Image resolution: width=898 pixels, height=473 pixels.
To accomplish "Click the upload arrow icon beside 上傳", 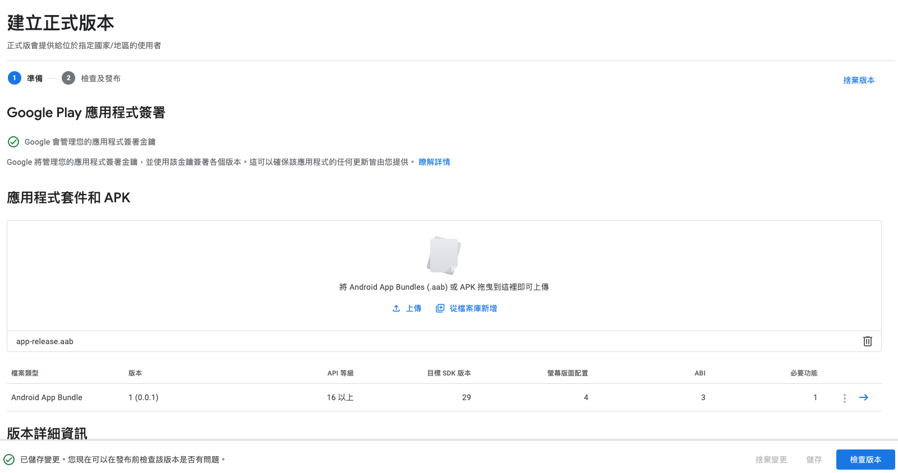I will pos(396,308).
